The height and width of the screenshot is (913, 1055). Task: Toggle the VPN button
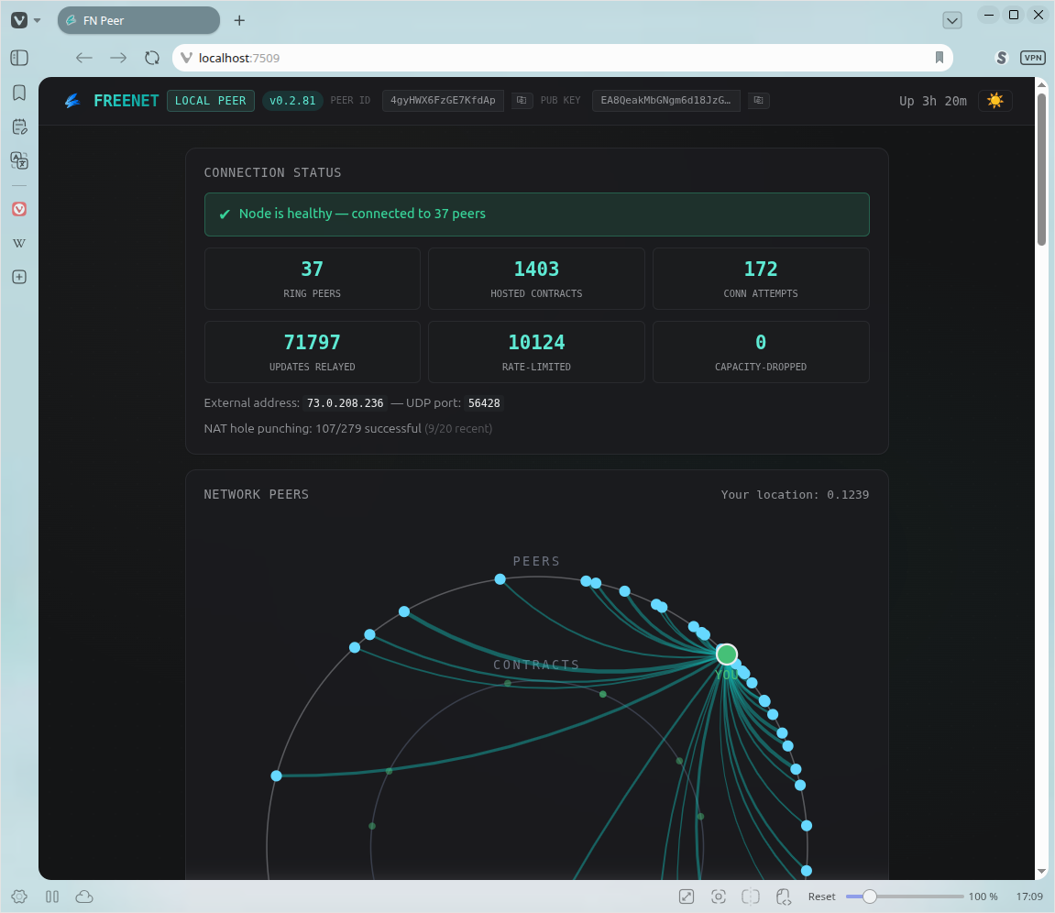[x=1033, y=58]
